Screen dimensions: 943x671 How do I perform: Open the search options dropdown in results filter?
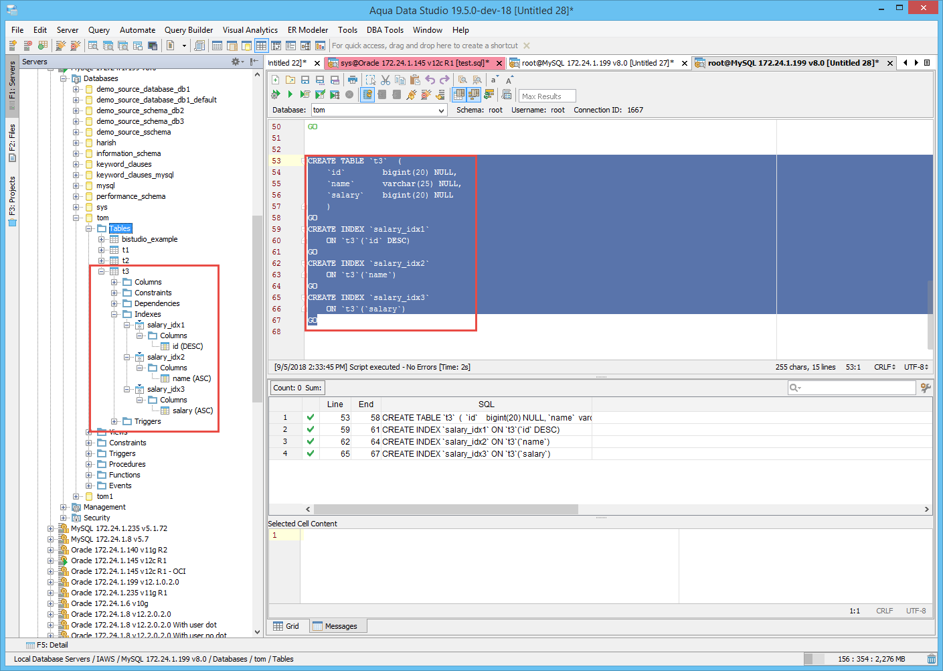coord(795,388)
